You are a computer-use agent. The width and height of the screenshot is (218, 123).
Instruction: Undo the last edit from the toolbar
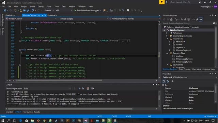pyautogui.click(x=33, y=11)
